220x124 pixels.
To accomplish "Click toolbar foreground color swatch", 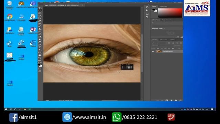I will pos(39,65).
